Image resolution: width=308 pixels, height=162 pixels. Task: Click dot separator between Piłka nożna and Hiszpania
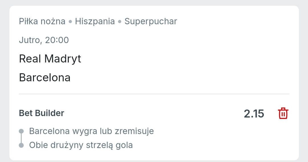(70, 22)
